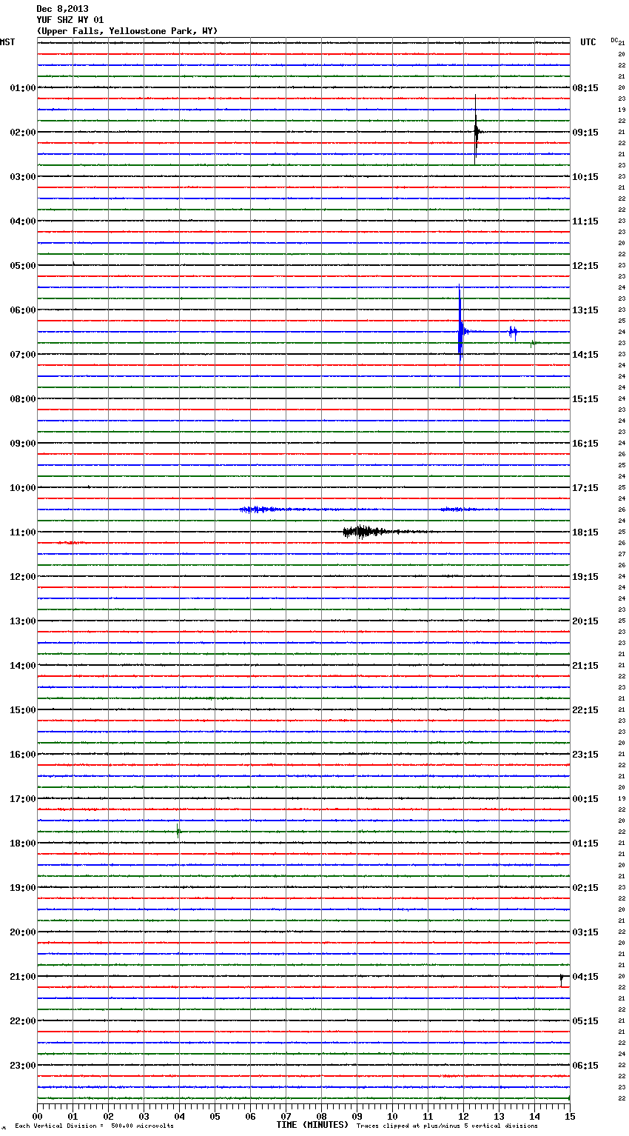Image resolution: width=629 pixels, height=1136 pixels.
Task: Click the 'TIME (MINUTES)' axis title
Action: pos(312,1125)
